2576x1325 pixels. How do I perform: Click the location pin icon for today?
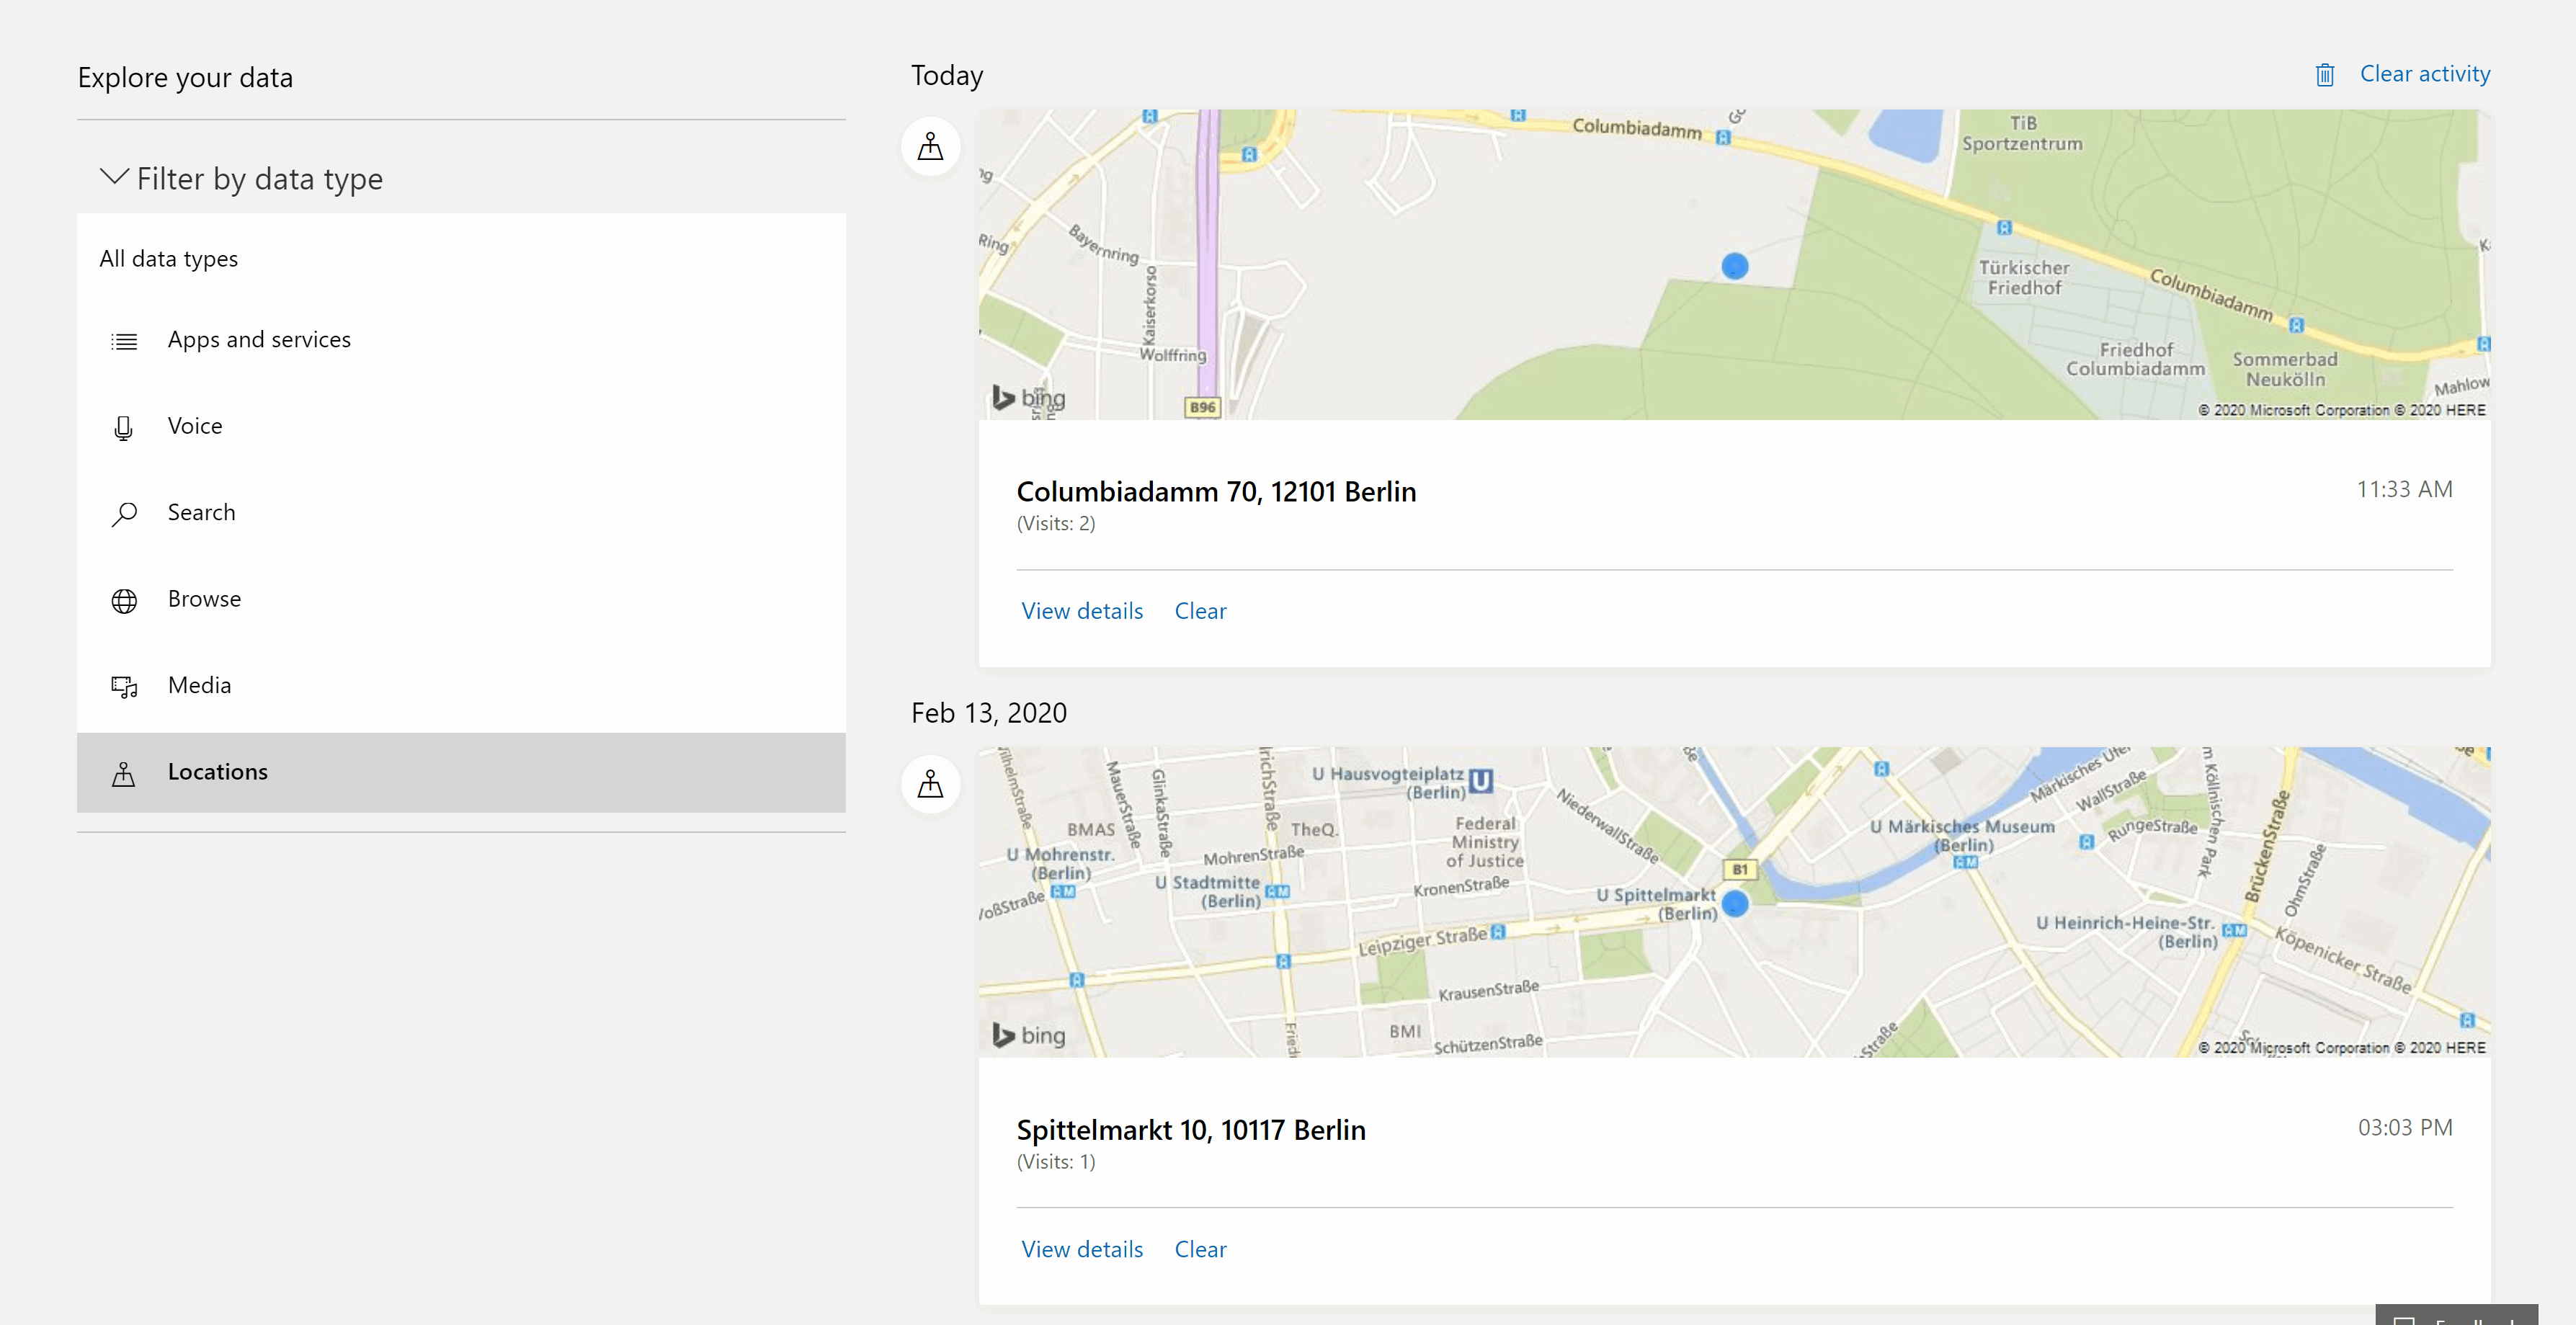(x=931, y=146)
